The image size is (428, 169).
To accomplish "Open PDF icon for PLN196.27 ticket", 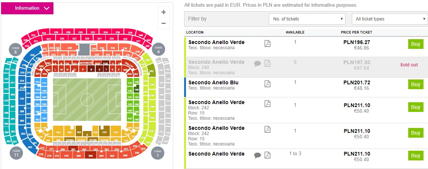I will tap(267, 44).
